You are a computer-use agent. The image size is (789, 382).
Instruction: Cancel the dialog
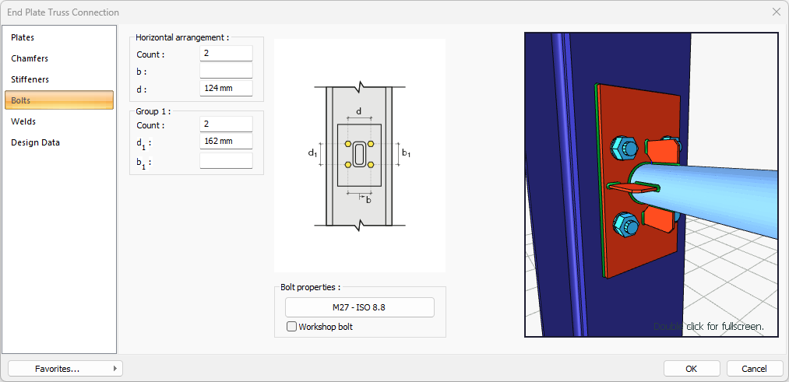tap(754, 369)
